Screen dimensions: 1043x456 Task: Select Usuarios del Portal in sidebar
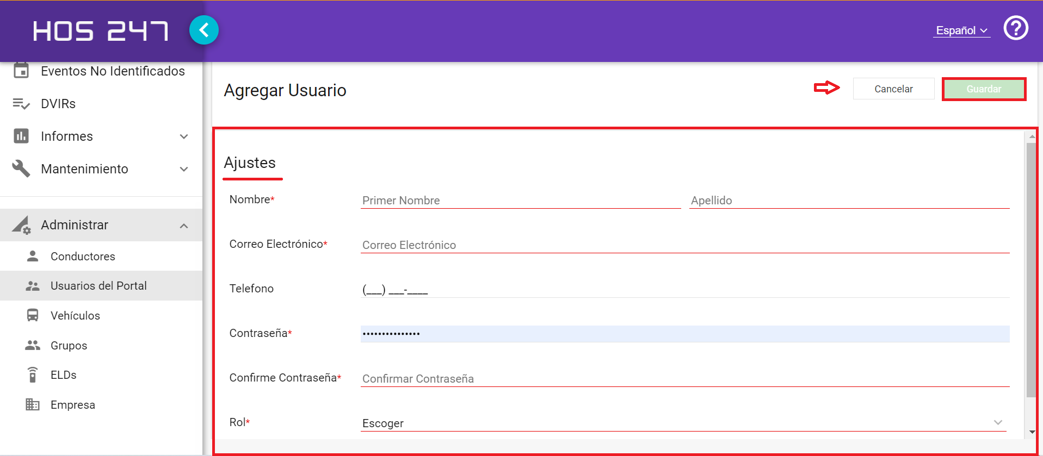point(101,286)
